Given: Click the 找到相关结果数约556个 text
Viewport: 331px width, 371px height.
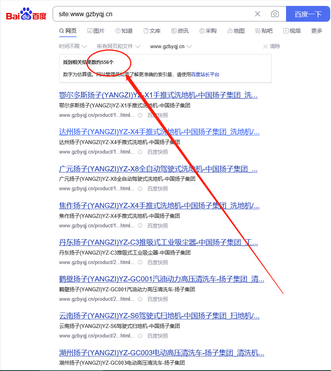Looking at the screenshot, I should 88,62.
